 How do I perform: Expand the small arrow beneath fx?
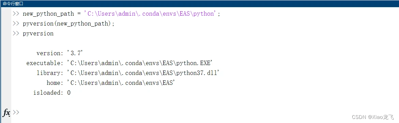pyautogui.click(x=9, y=116)
